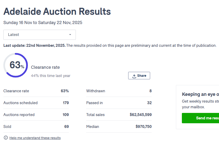
Task: Select the Auctions scheduled row label
Action: 20,103
